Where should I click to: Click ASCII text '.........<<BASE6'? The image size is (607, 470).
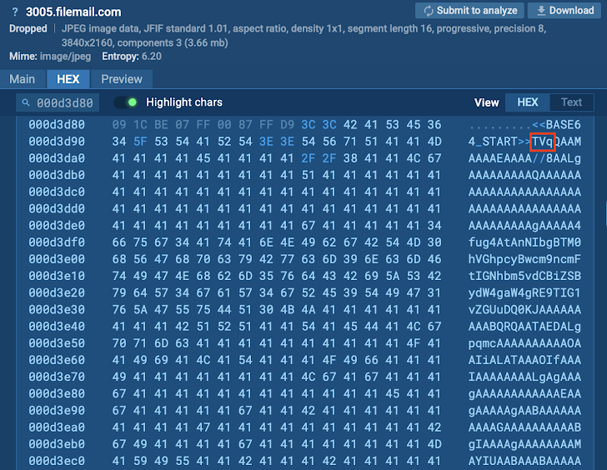pyautogui.click(x=524, y=125)
